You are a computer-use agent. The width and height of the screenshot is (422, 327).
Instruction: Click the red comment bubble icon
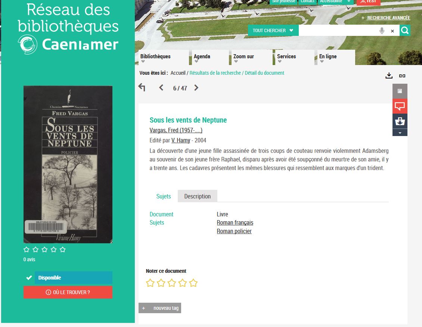pos(400,106)
